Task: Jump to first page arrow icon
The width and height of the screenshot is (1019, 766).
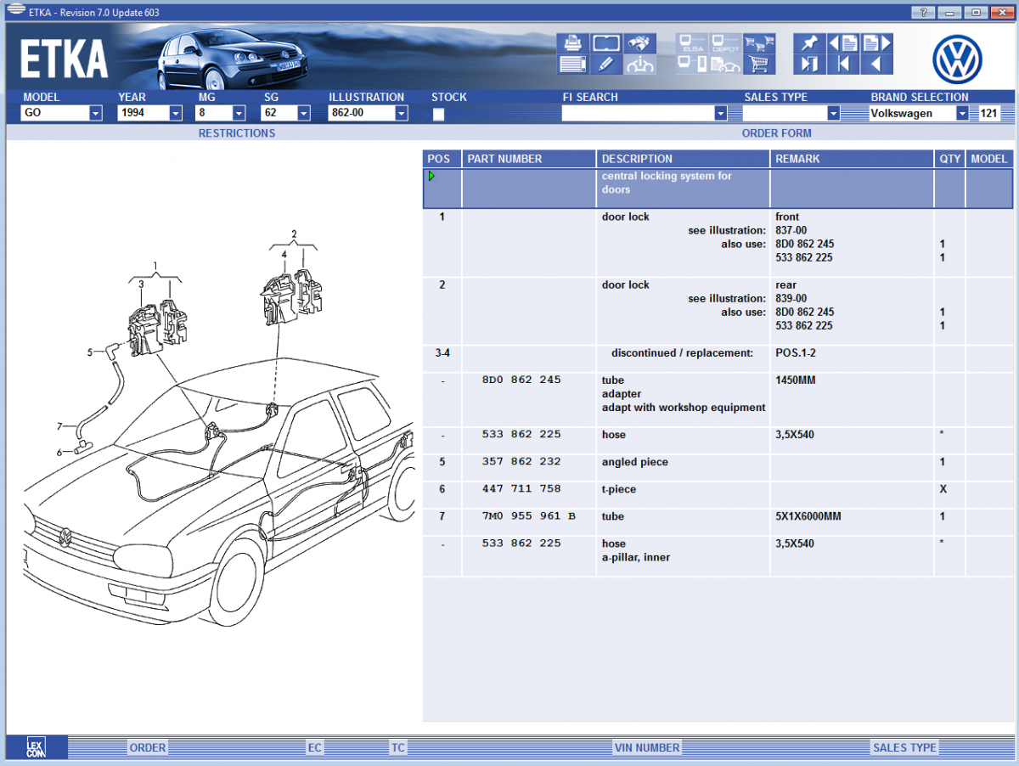Action: (x=843, y=64)
